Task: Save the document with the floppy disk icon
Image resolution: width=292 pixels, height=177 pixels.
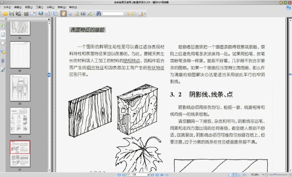Action: (x=12, y=14)
